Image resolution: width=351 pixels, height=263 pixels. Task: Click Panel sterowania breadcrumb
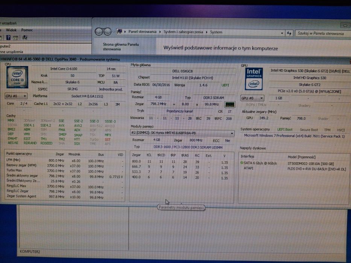pyautogui.click(x=142, y=32)
